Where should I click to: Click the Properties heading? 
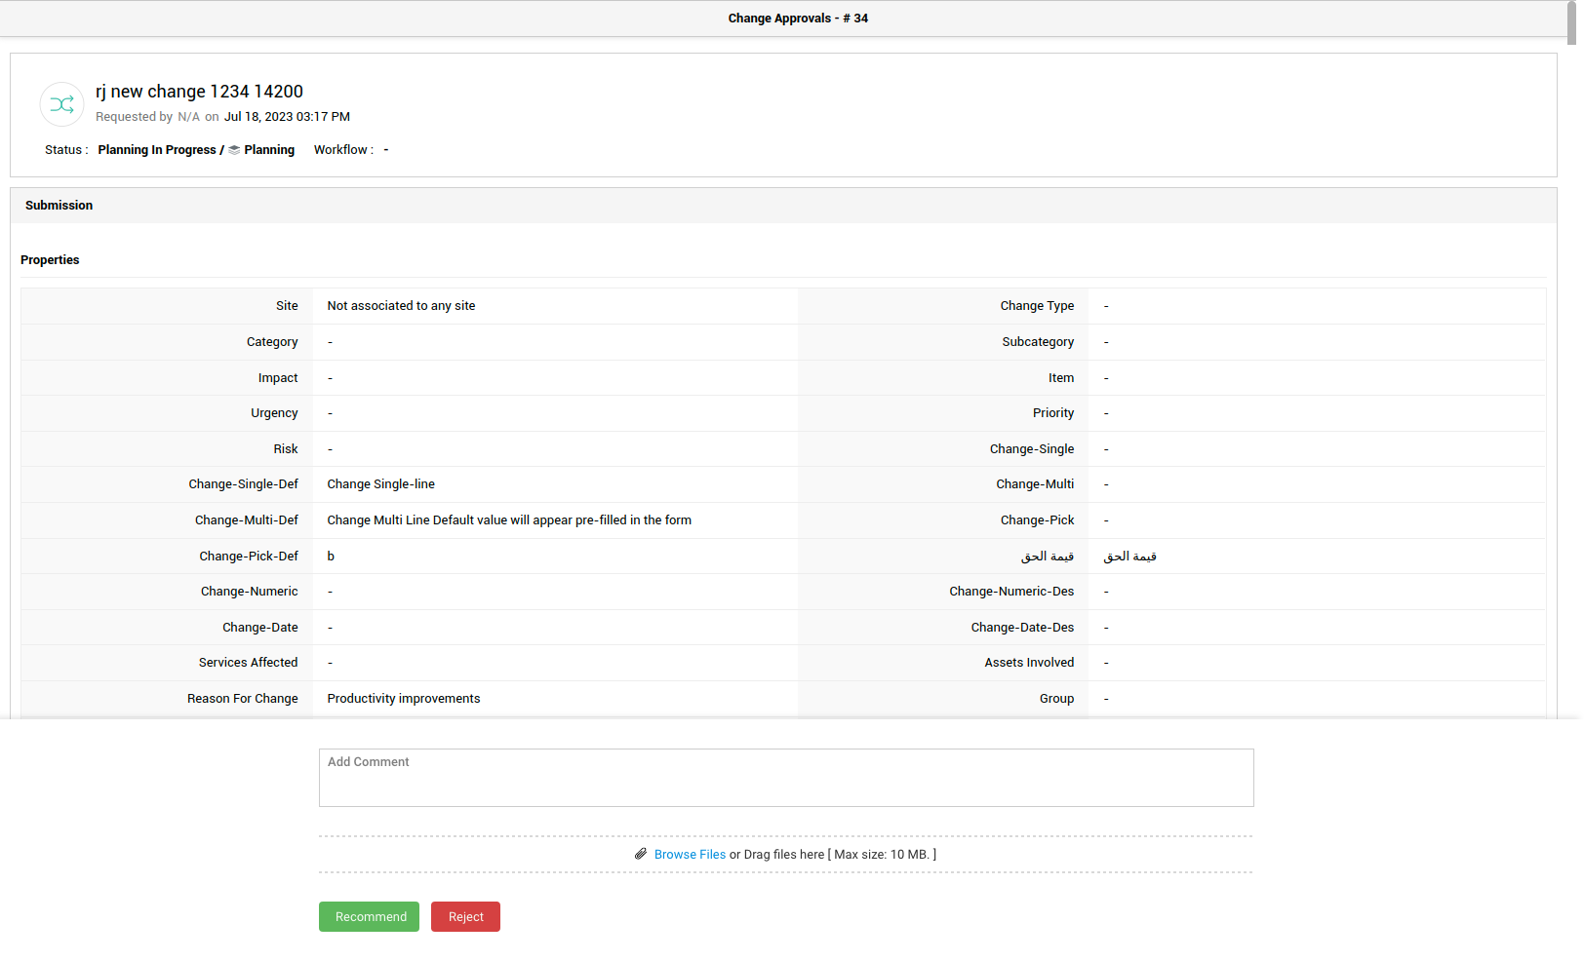click(50, 260)
